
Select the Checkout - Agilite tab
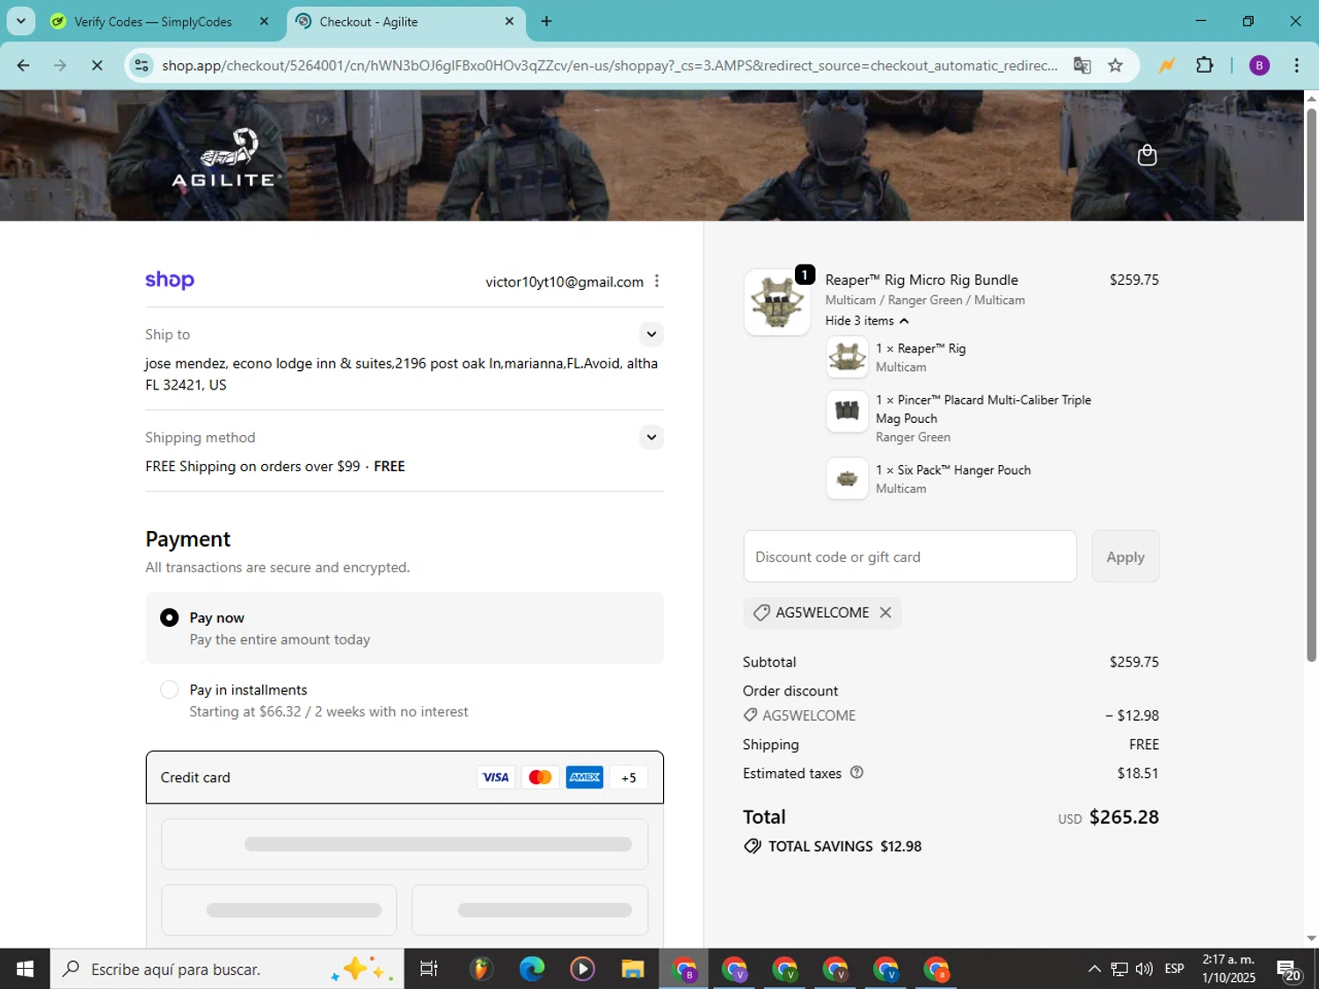pos(368,21)
